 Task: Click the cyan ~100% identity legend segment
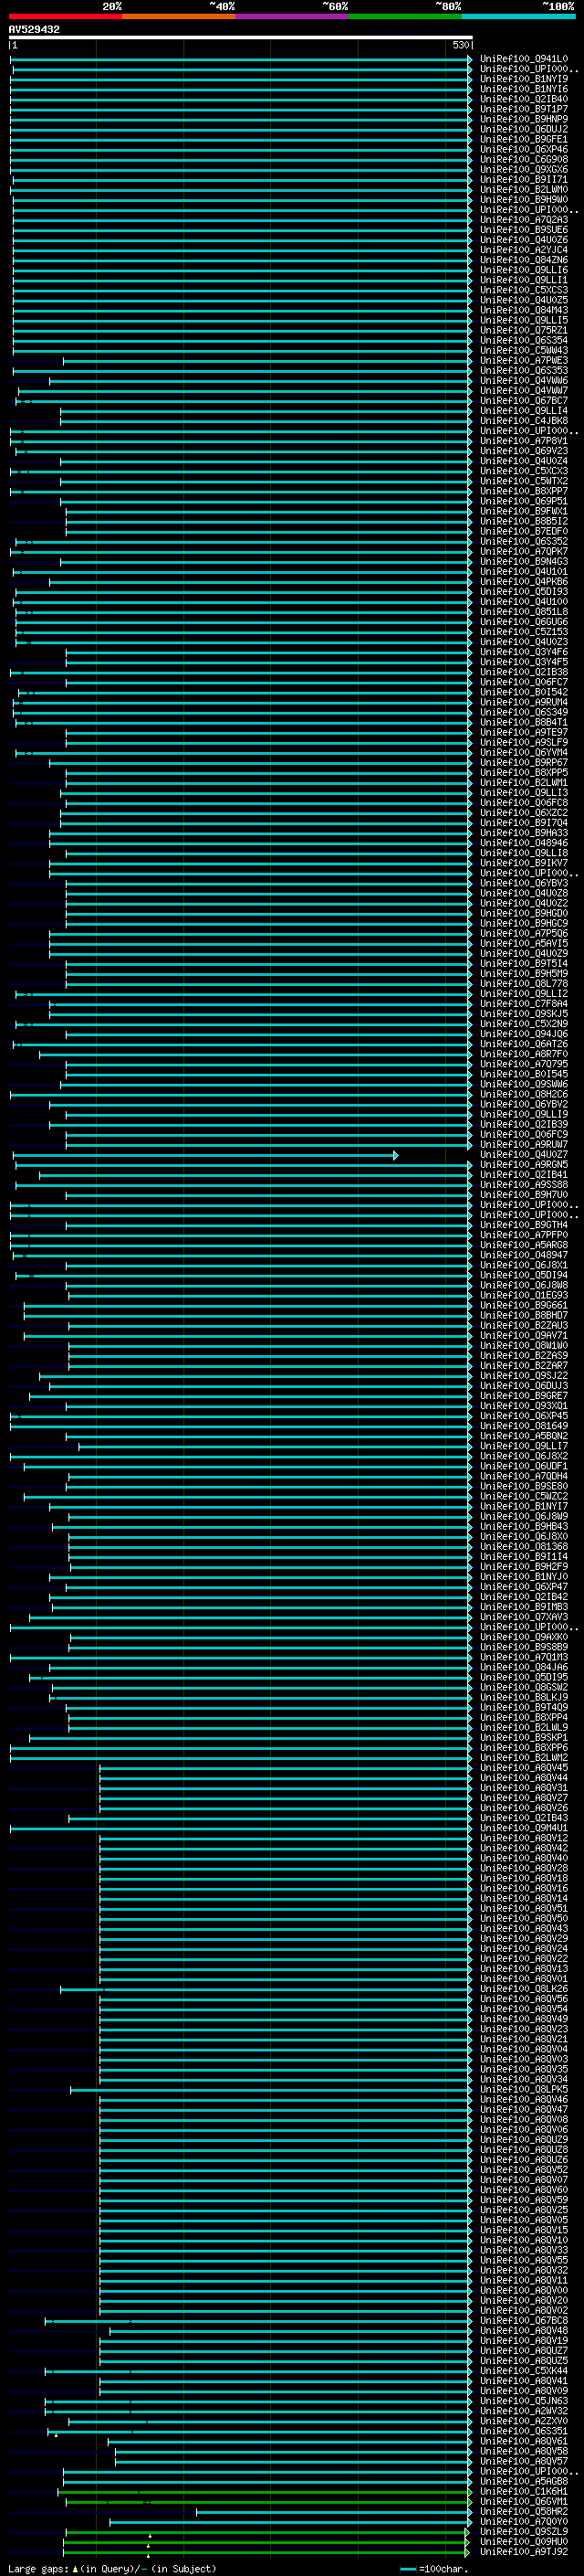point(518,16)
